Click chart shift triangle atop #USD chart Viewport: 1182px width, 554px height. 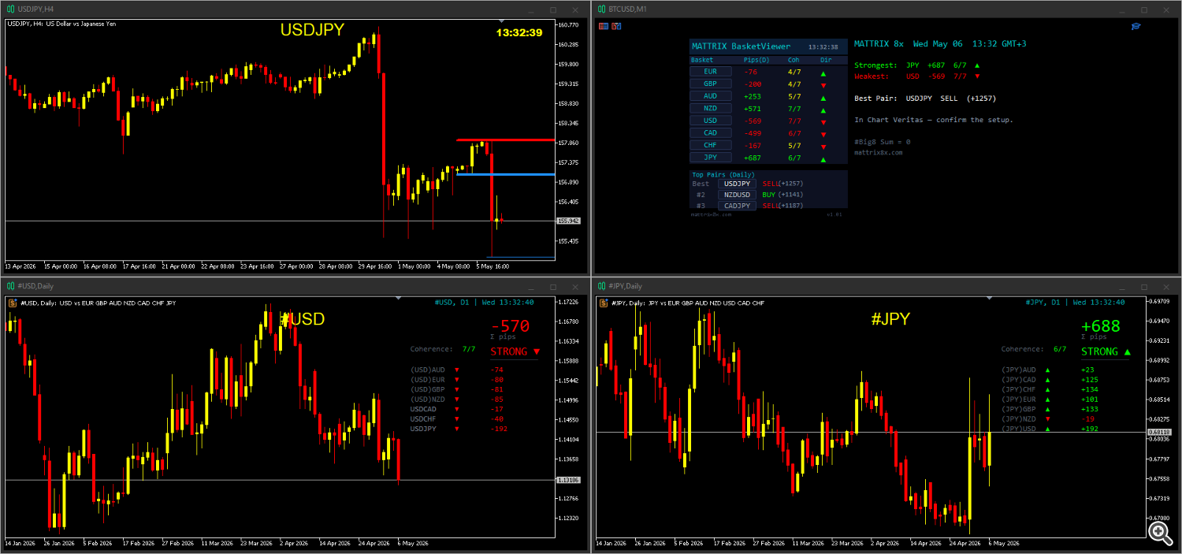point(398,298)
